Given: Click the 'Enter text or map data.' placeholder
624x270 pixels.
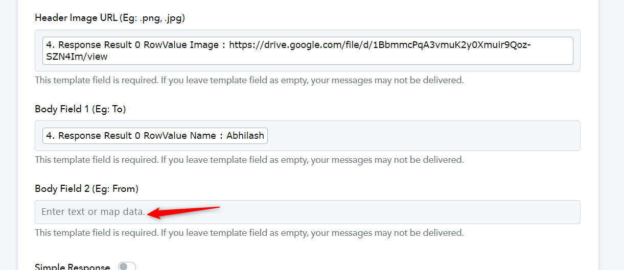Looking at the screenshot, I should [x=93, y=212].
